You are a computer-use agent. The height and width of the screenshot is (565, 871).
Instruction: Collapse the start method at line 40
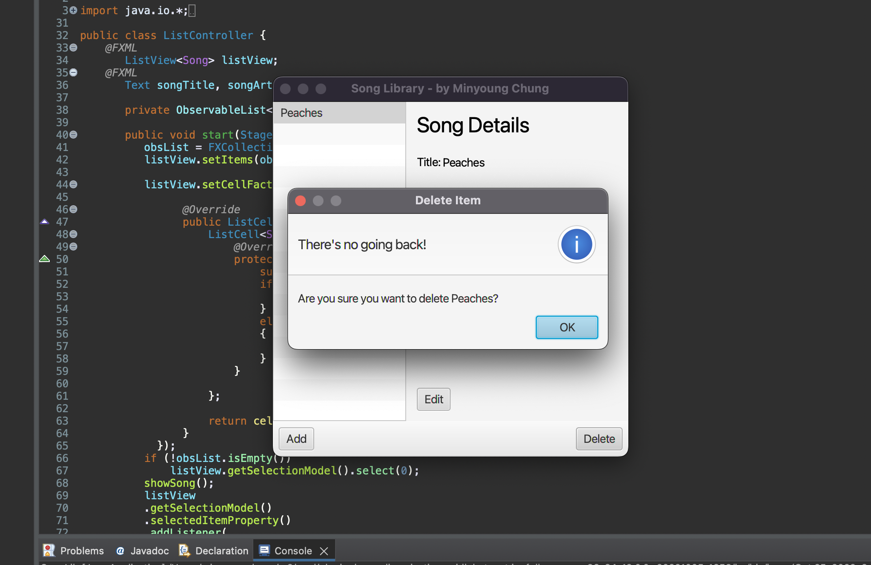(73, 135)
